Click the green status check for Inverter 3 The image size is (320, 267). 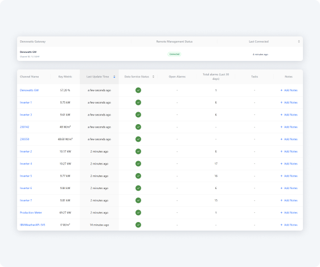pyautogui.click(x=138, y=114)
